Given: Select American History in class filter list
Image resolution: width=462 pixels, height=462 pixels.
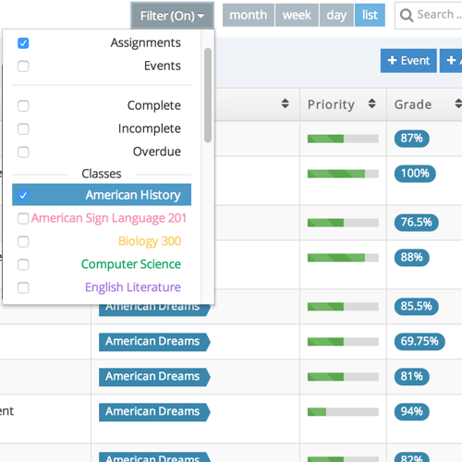Looking at the screenshot, I should [102, 195].
